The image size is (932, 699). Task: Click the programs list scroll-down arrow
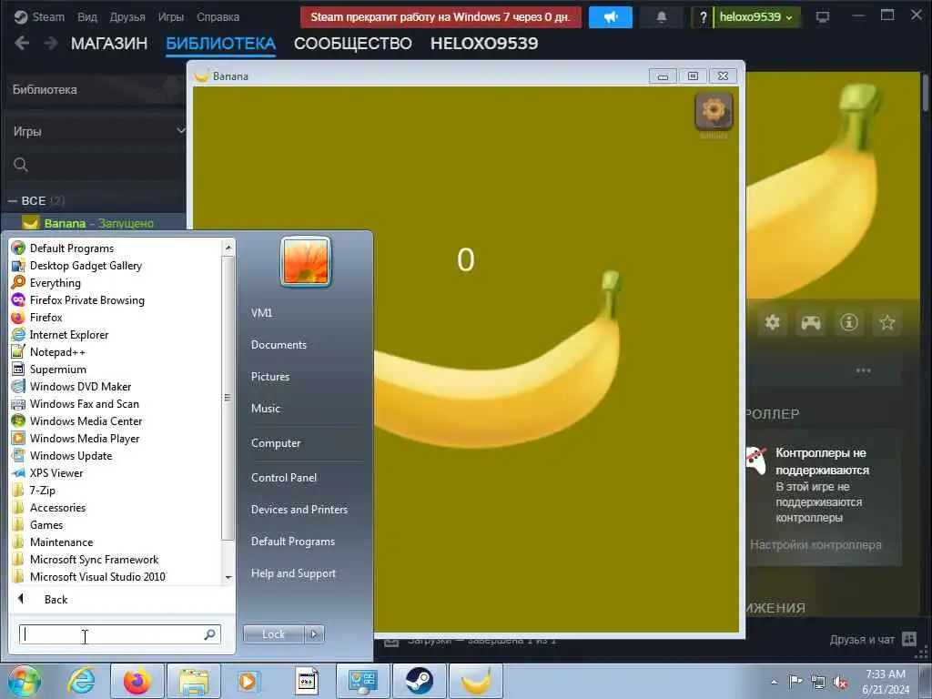[228, 578]
